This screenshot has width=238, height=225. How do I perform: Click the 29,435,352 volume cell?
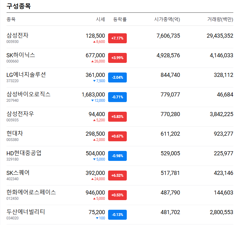pyautogui.click(x=220, y=36)
